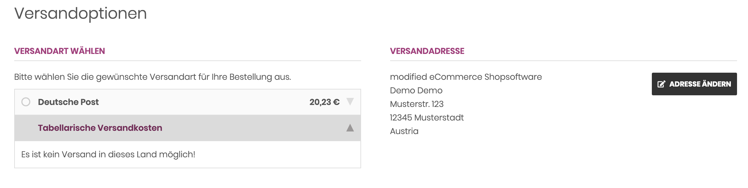Click the pencil edit icon
The image size is (748, 188).
pyautogui.click(x=661, y=84)
